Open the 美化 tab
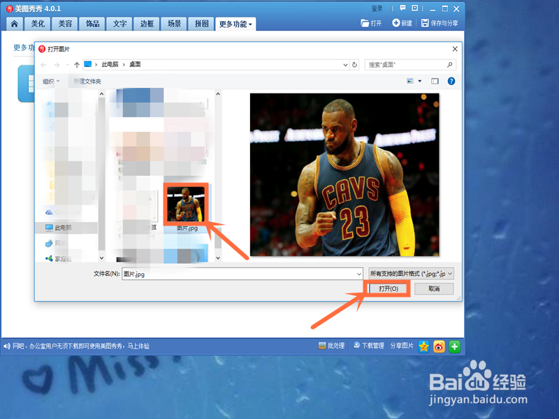The height and width of the screenshot is (419, 559). [38, 24]
